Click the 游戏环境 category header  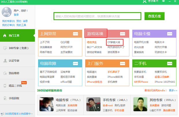[x=107, y=34]
